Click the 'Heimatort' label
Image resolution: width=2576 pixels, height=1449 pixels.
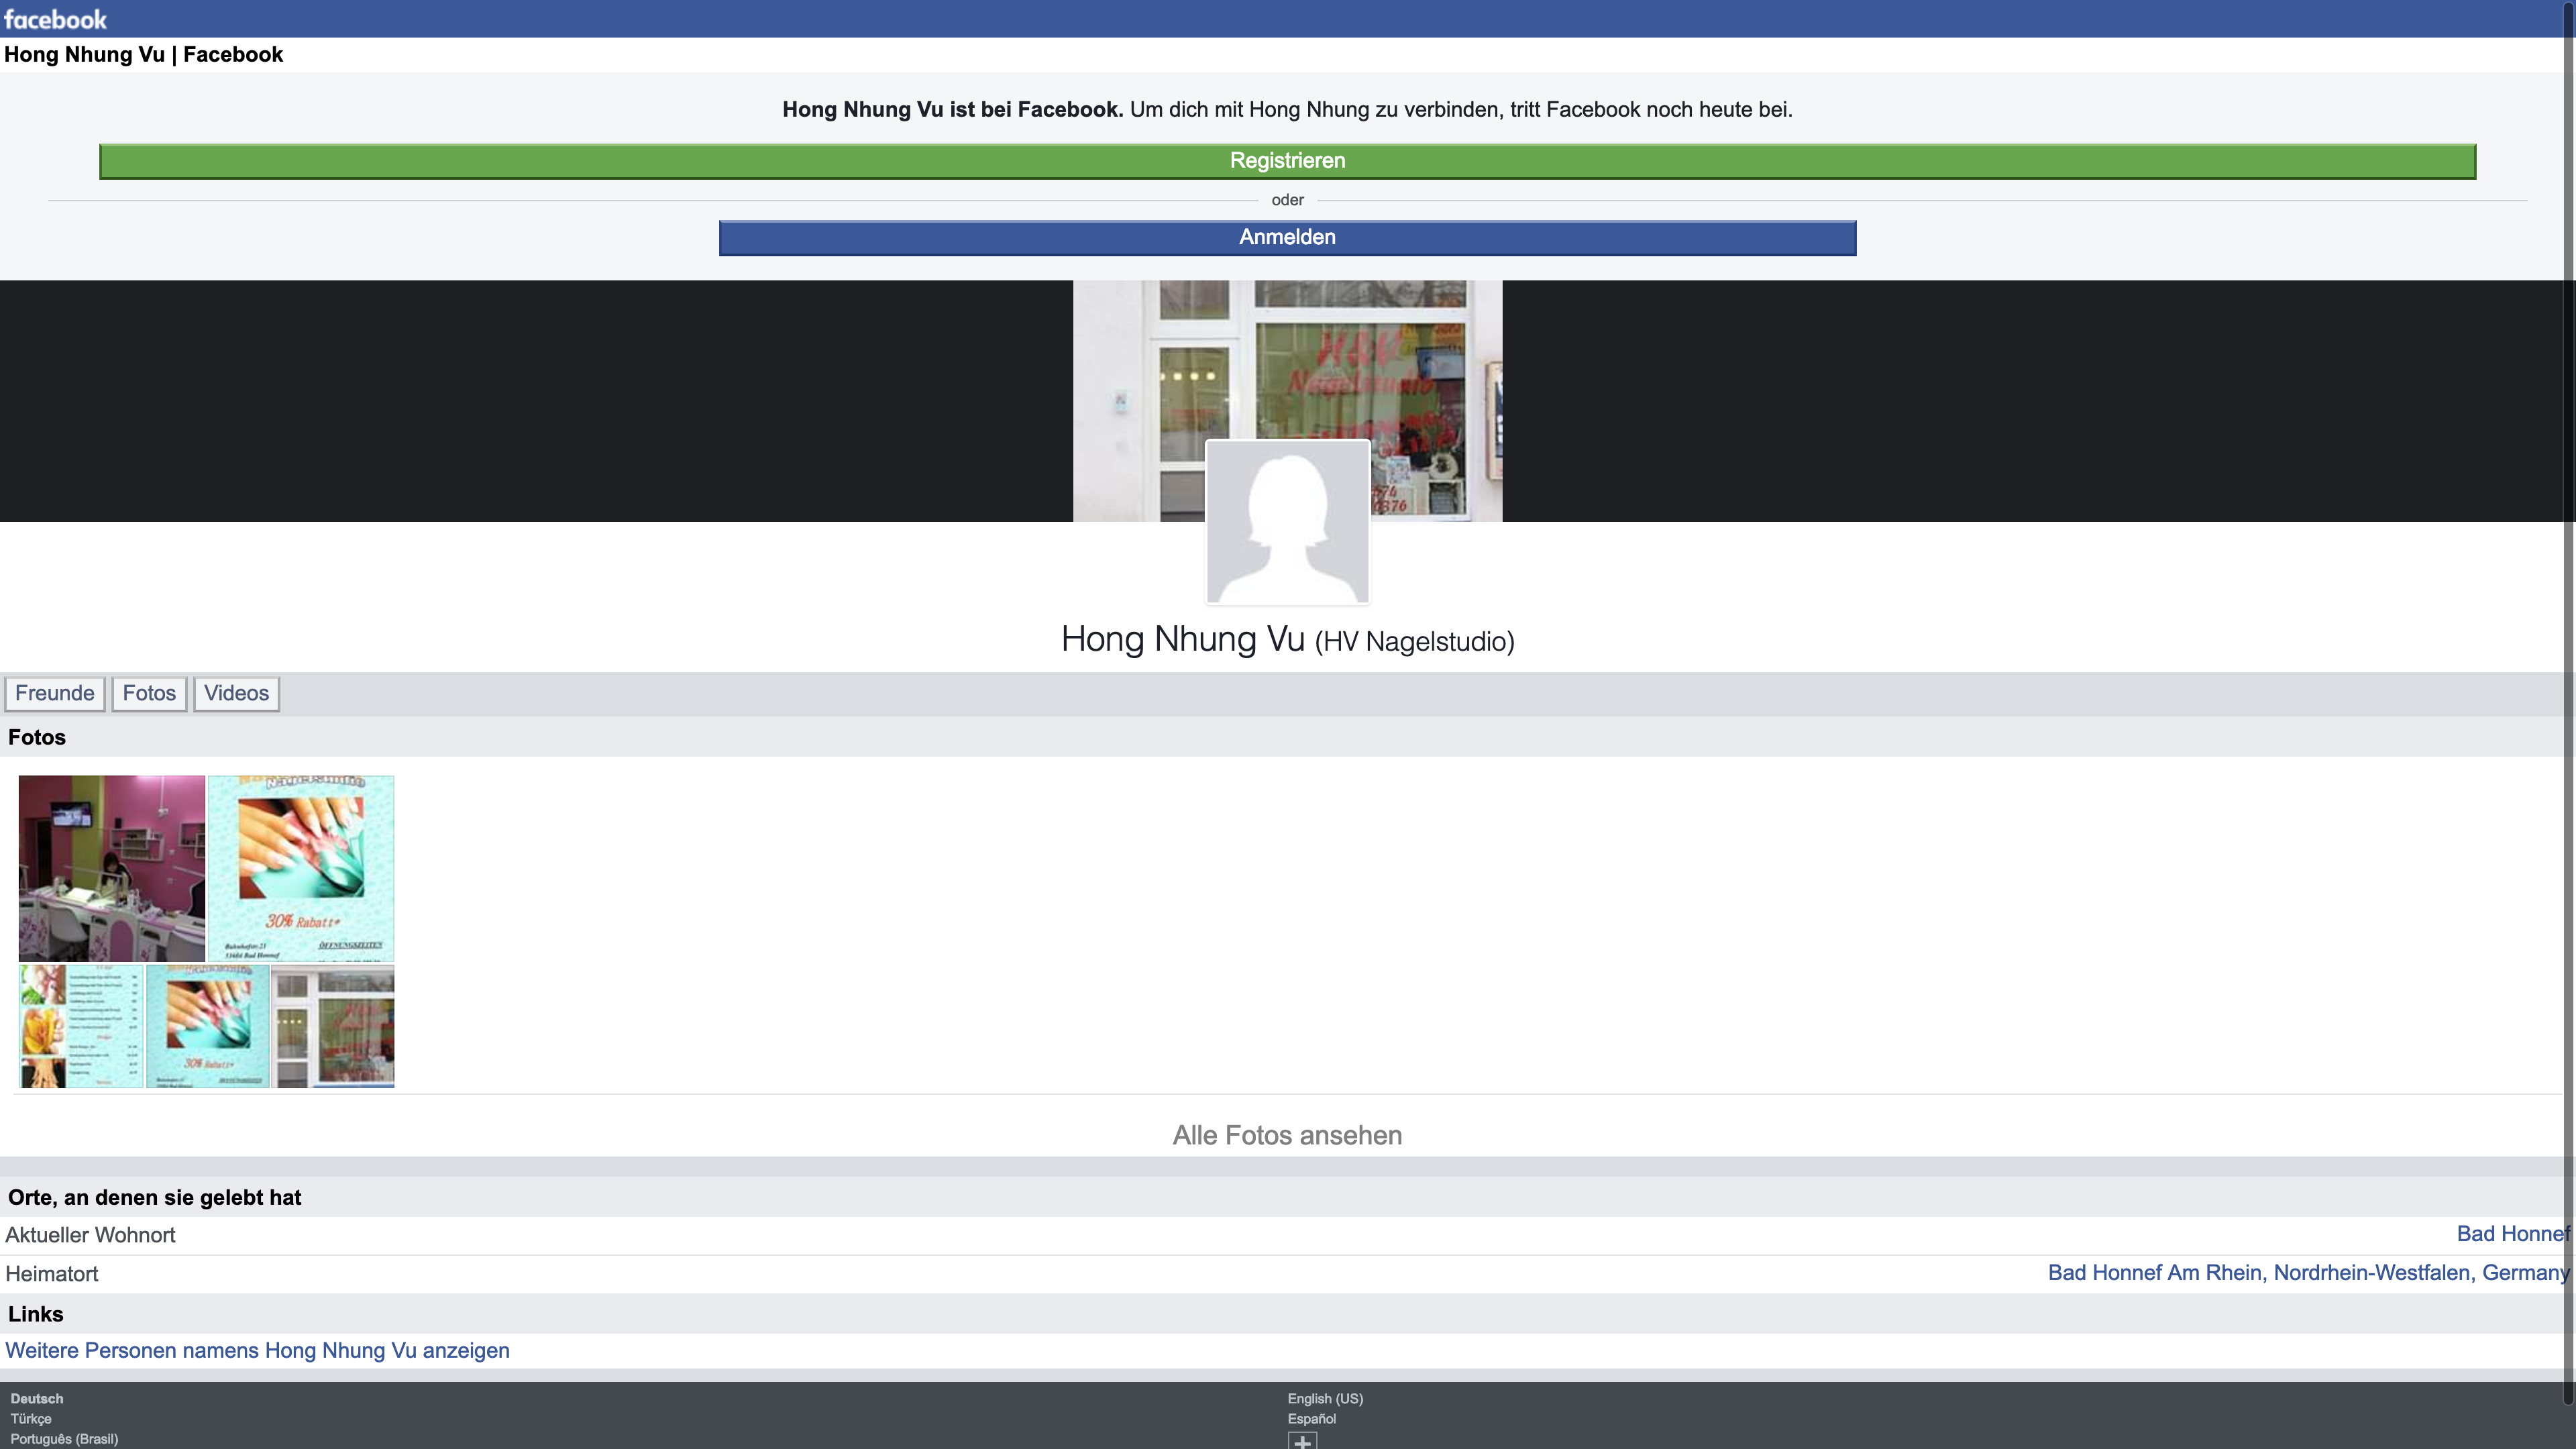pyautogui.click(x=52, y=1274)
